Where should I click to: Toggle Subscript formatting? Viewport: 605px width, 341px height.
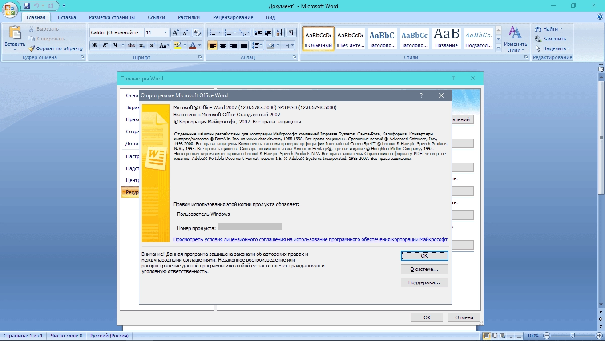coord(141,45)
